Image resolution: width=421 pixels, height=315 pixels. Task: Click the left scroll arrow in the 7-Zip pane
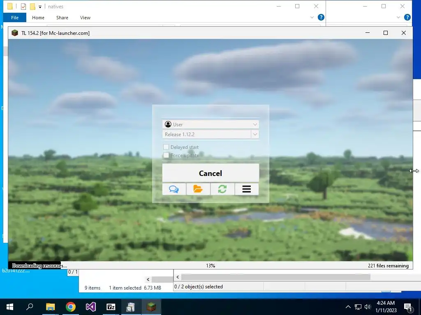tap(178, 277)
